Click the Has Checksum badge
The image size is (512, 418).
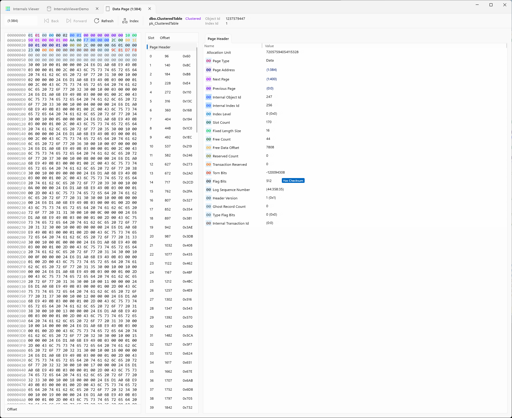293,181
